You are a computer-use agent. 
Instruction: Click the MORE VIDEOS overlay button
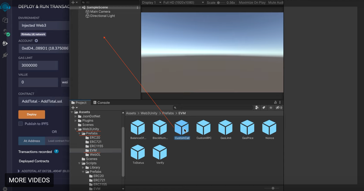click(29, 180)
